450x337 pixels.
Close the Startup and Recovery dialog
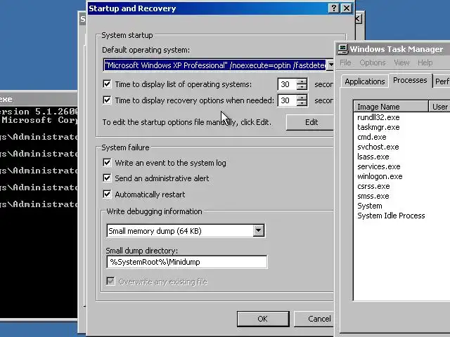pyautogui.click(x=347, y=8)
